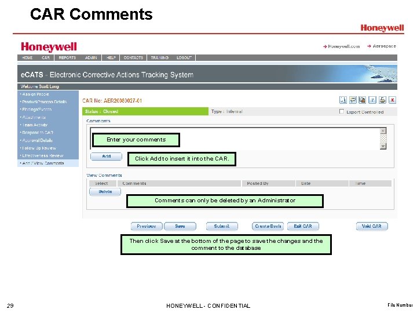The image size is (417, 313).
Task: Click the down arrow of comments scrollbar
Action: (x=383, y=146)
